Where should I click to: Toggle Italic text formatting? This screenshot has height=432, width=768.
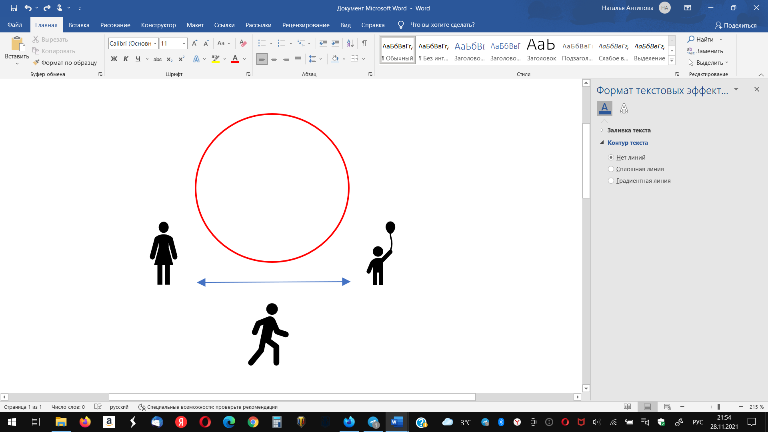coord(126,59)
